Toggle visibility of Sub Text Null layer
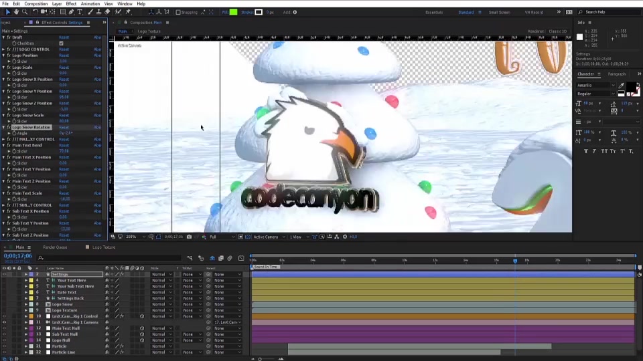Image resolution: width=643 pixels, height=361 pixels. tap(4, 334)
